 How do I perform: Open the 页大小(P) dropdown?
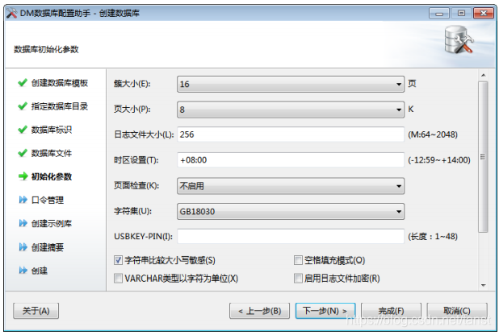[x=291, y=110]
